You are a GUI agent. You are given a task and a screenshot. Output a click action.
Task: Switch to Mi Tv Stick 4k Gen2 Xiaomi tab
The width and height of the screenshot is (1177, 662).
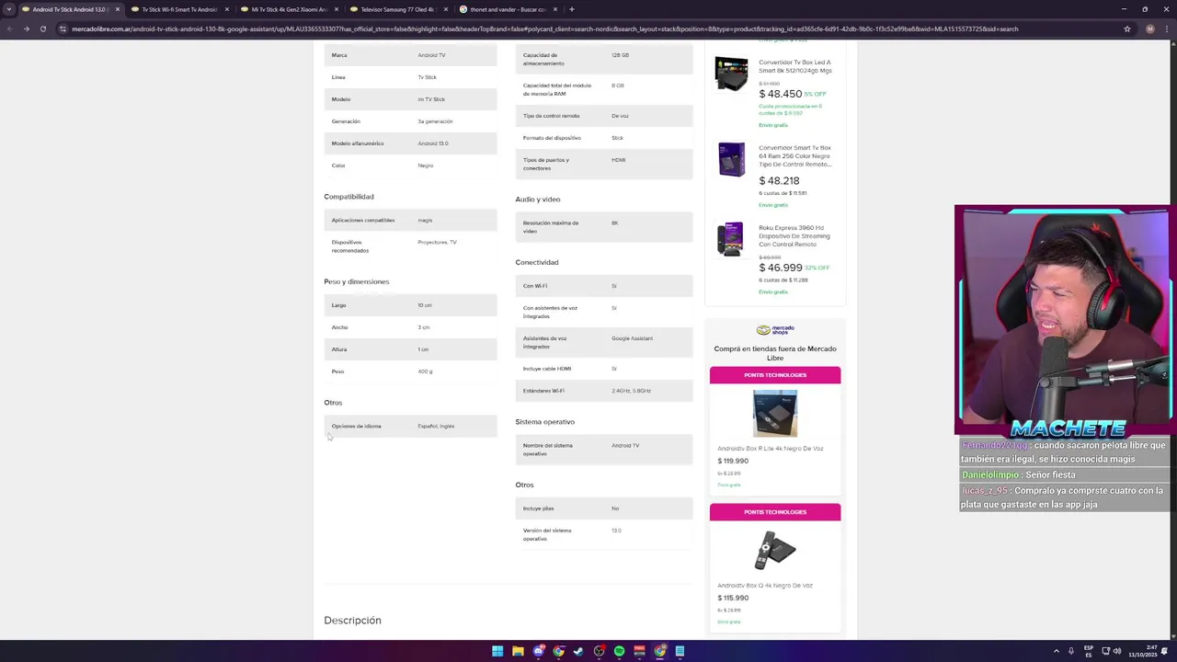289,9
